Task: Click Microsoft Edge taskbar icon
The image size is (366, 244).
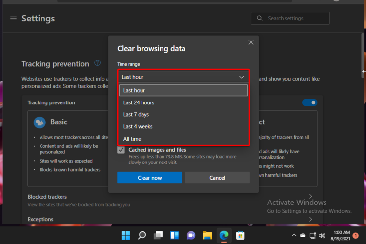Action: (x=224, y=235)
